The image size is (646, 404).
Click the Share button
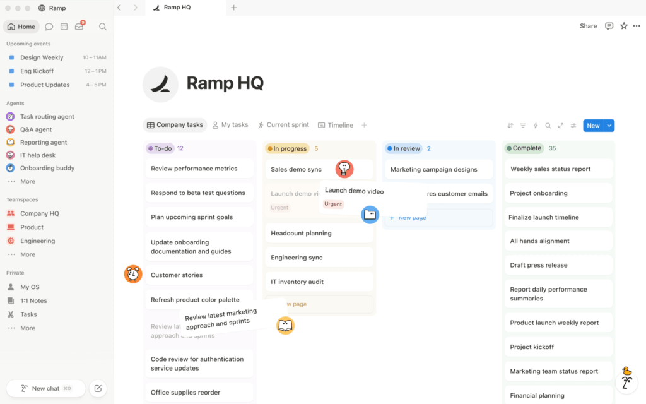(x=589, y=26)
